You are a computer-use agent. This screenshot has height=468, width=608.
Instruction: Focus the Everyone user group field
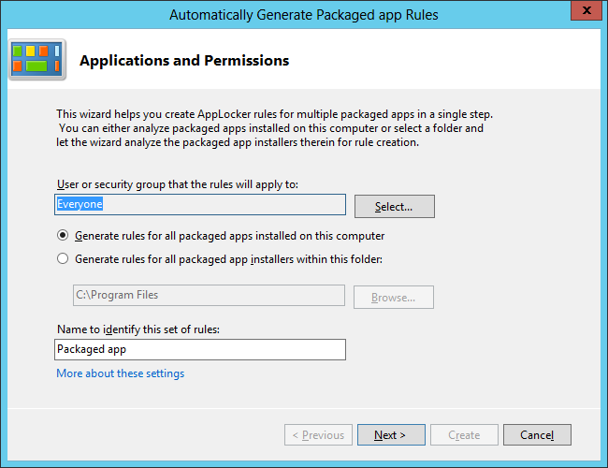click(x=199, y=204)
